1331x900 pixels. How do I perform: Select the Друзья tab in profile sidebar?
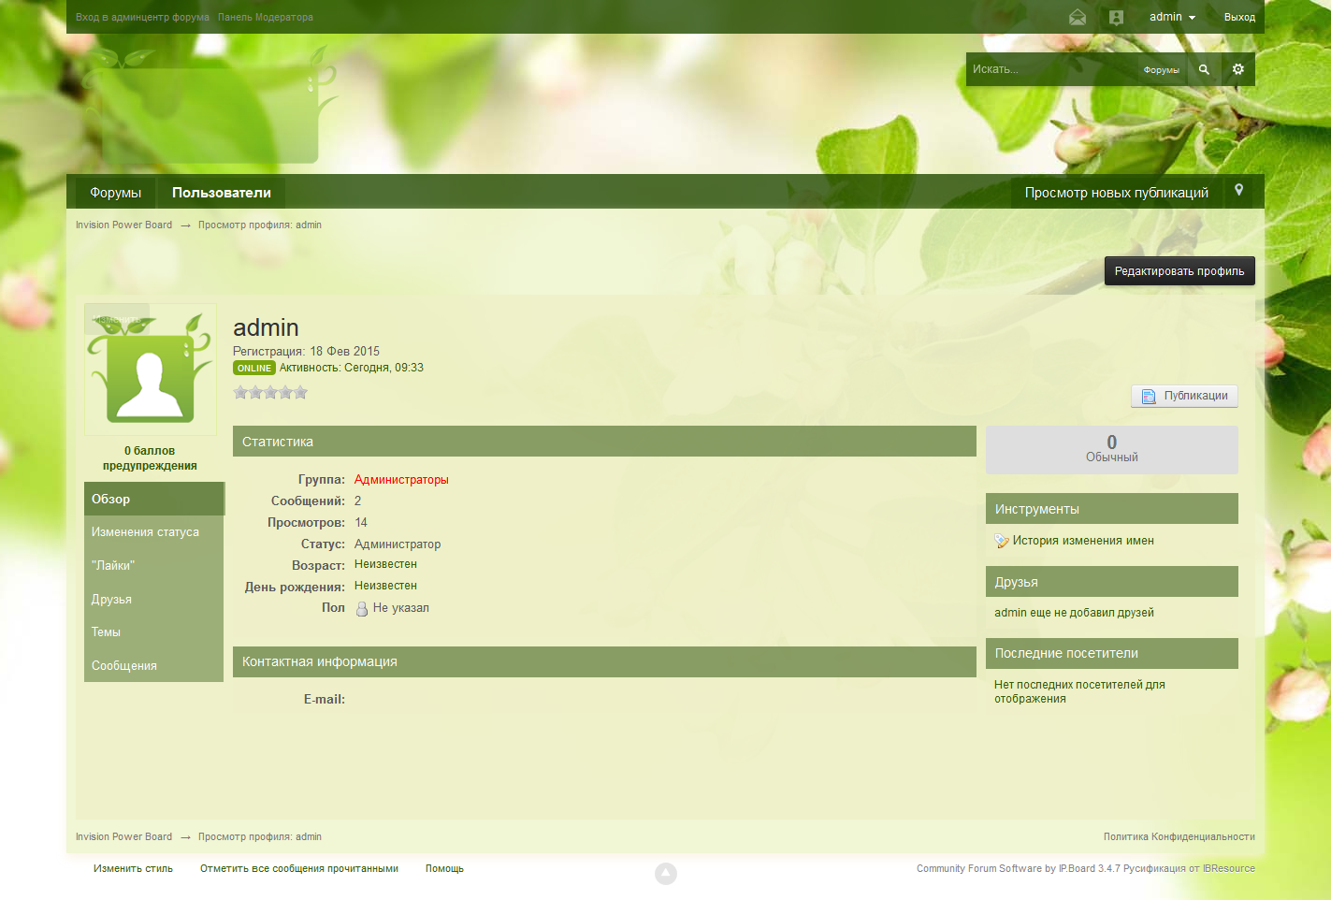[x=111, y=600]
